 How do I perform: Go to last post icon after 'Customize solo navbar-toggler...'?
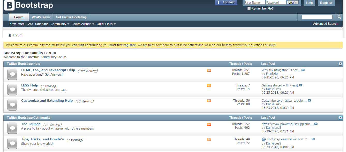click(309, 100)
